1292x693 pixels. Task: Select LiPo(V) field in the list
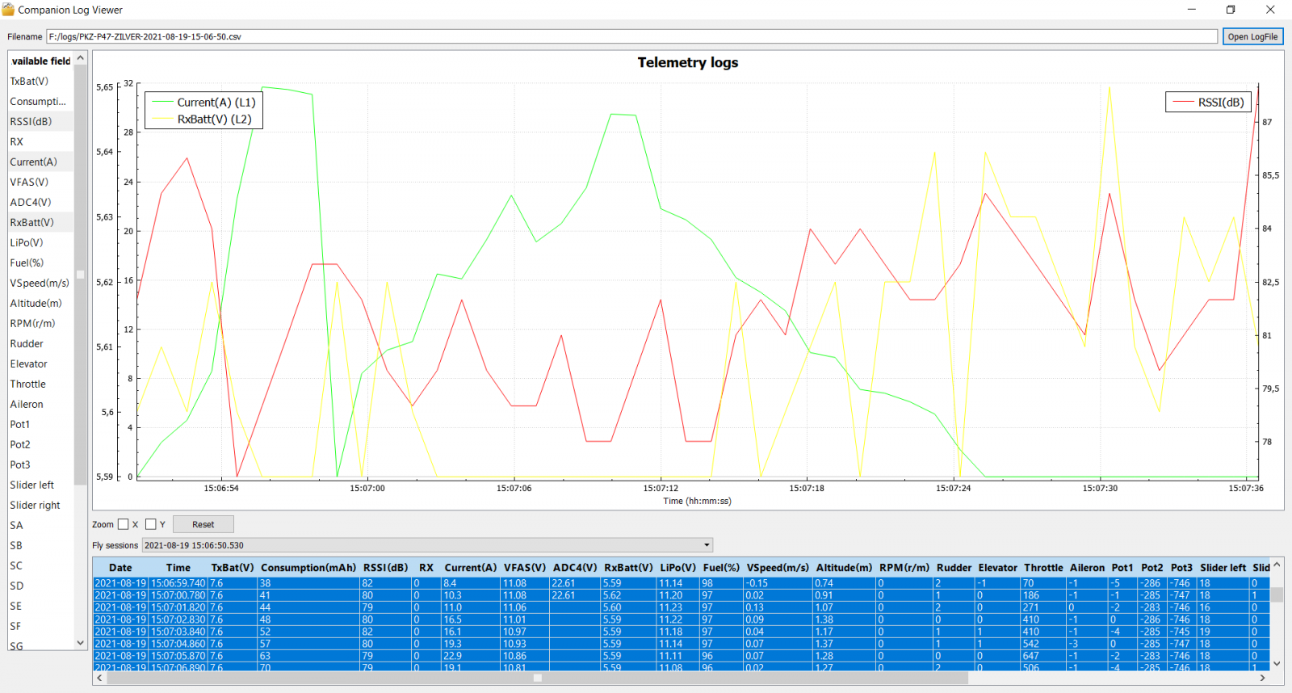click(x=40, y=242)
